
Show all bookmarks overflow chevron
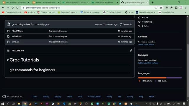click(185, 12)
